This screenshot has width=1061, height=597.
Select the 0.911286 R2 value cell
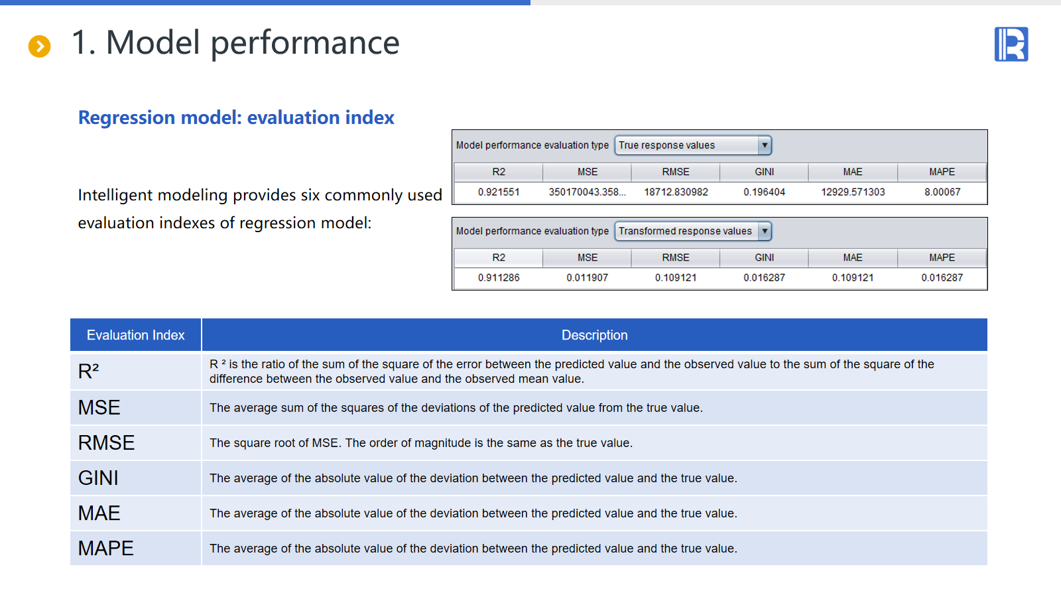tap(499, 277)
